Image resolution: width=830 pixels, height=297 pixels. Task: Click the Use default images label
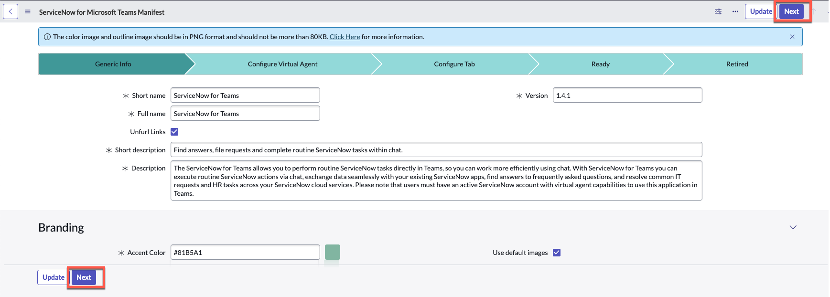[x=520, y=253]
